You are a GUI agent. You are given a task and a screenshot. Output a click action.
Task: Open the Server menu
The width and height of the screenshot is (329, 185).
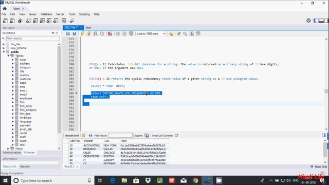click(60, 14)
